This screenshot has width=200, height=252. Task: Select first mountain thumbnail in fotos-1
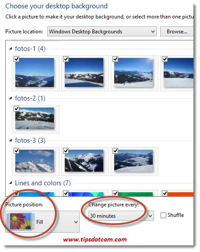[x=35, y=72]
